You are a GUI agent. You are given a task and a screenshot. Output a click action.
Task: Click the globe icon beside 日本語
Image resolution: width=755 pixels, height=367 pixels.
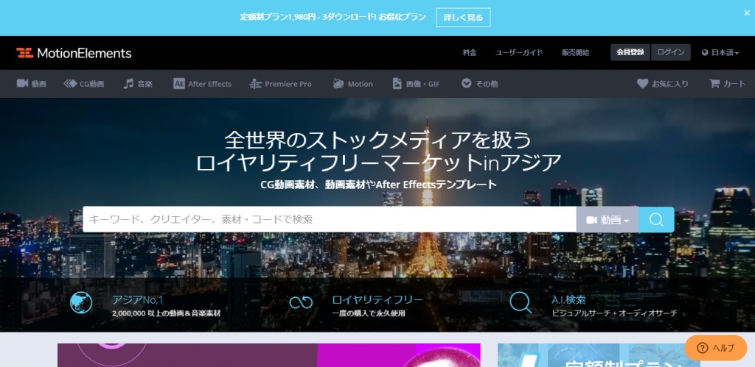coord(706,53)
